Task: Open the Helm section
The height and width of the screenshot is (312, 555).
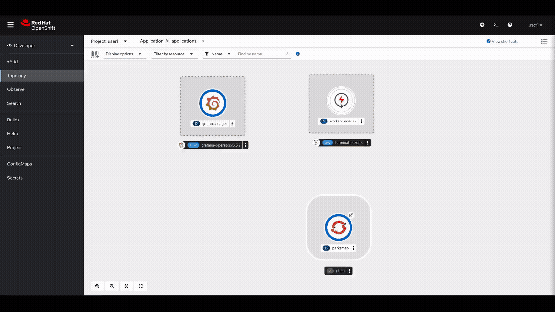Action: [x=12, y=134]
